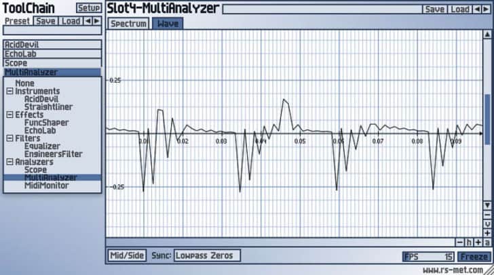Open the ToolChain Setup dialog
The height and width of the screenshot is (275, 494).
[x=89, y=8]
